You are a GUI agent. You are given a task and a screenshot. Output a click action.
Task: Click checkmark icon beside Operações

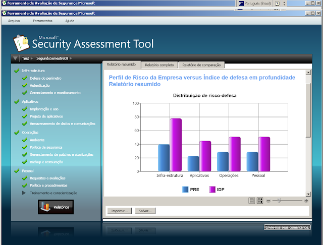(17, 132)
